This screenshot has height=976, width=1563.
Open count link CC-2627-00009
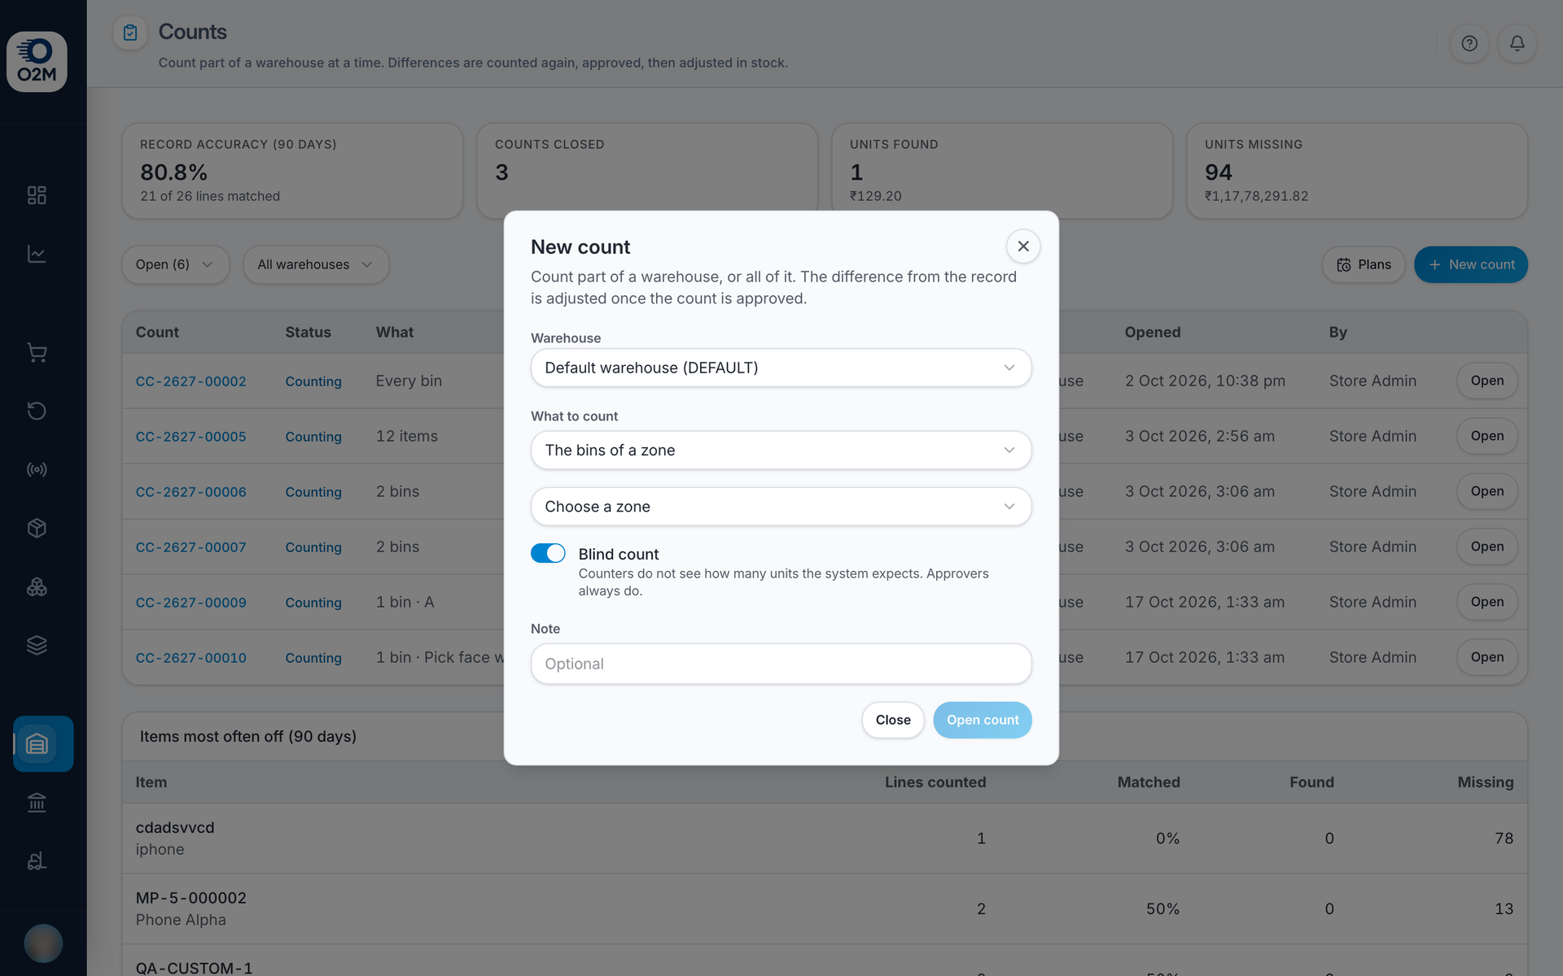point(190,603)
